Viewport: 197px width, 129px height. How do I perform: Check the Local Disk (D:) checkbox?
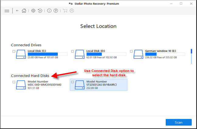72,51
